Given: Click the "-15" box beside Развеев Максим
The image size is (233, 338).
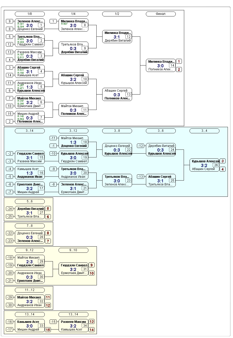Looking at the screenshot, I should (53, 322).
